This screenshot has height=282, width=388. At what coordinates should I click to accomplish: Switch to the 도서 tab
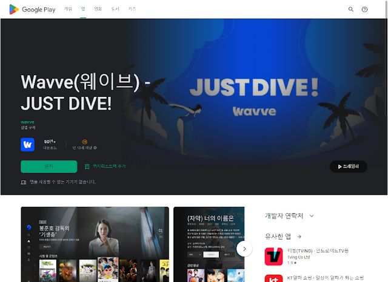pos(115,9)
